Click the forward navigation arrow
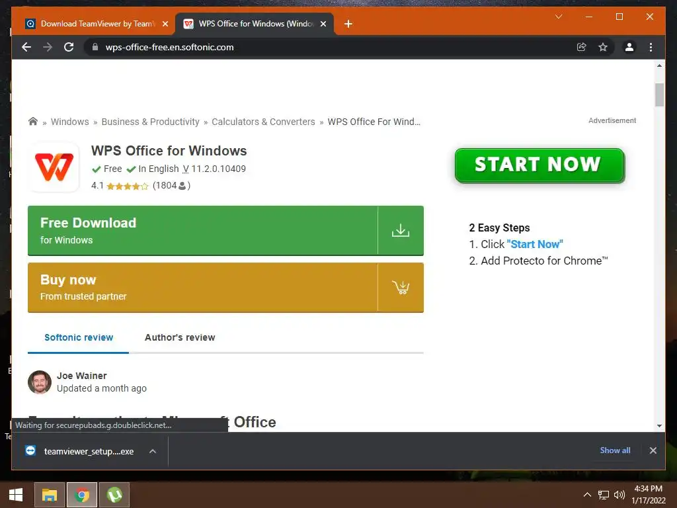This screenshot has height=508, width=677. [x=48, y=47]
